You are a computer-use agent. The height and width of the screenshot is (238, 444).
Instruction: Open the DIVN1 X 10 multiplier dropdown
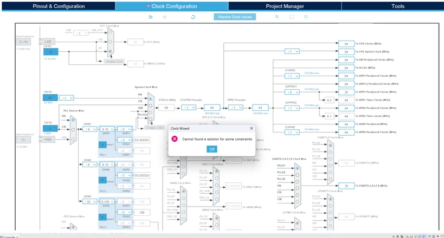click(107, 129)
